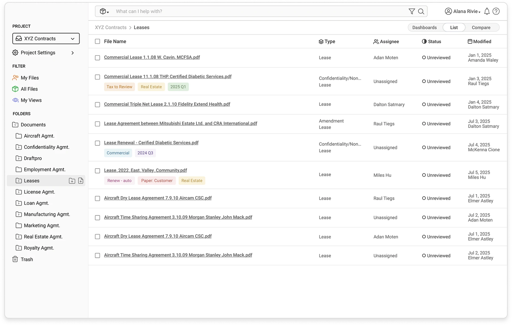Click the Trash icon in the sidebar
The height and width of the screenshot is (325, 512).
(15, 259)
